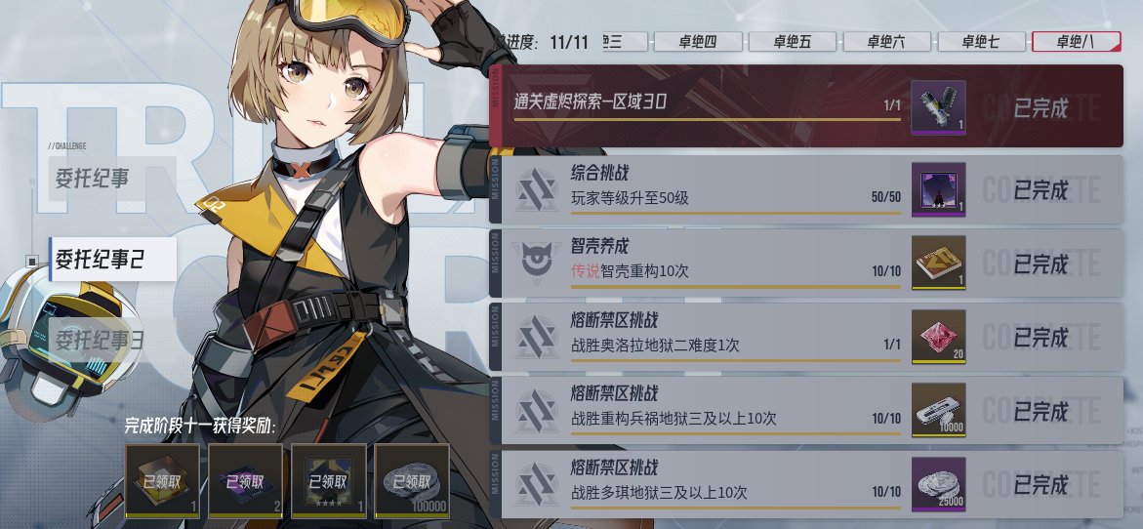The height and width of the screenshot is (529, 1143).
Task: Click the silver bar reward labeled 10000
Action: (x=938, y=410)
